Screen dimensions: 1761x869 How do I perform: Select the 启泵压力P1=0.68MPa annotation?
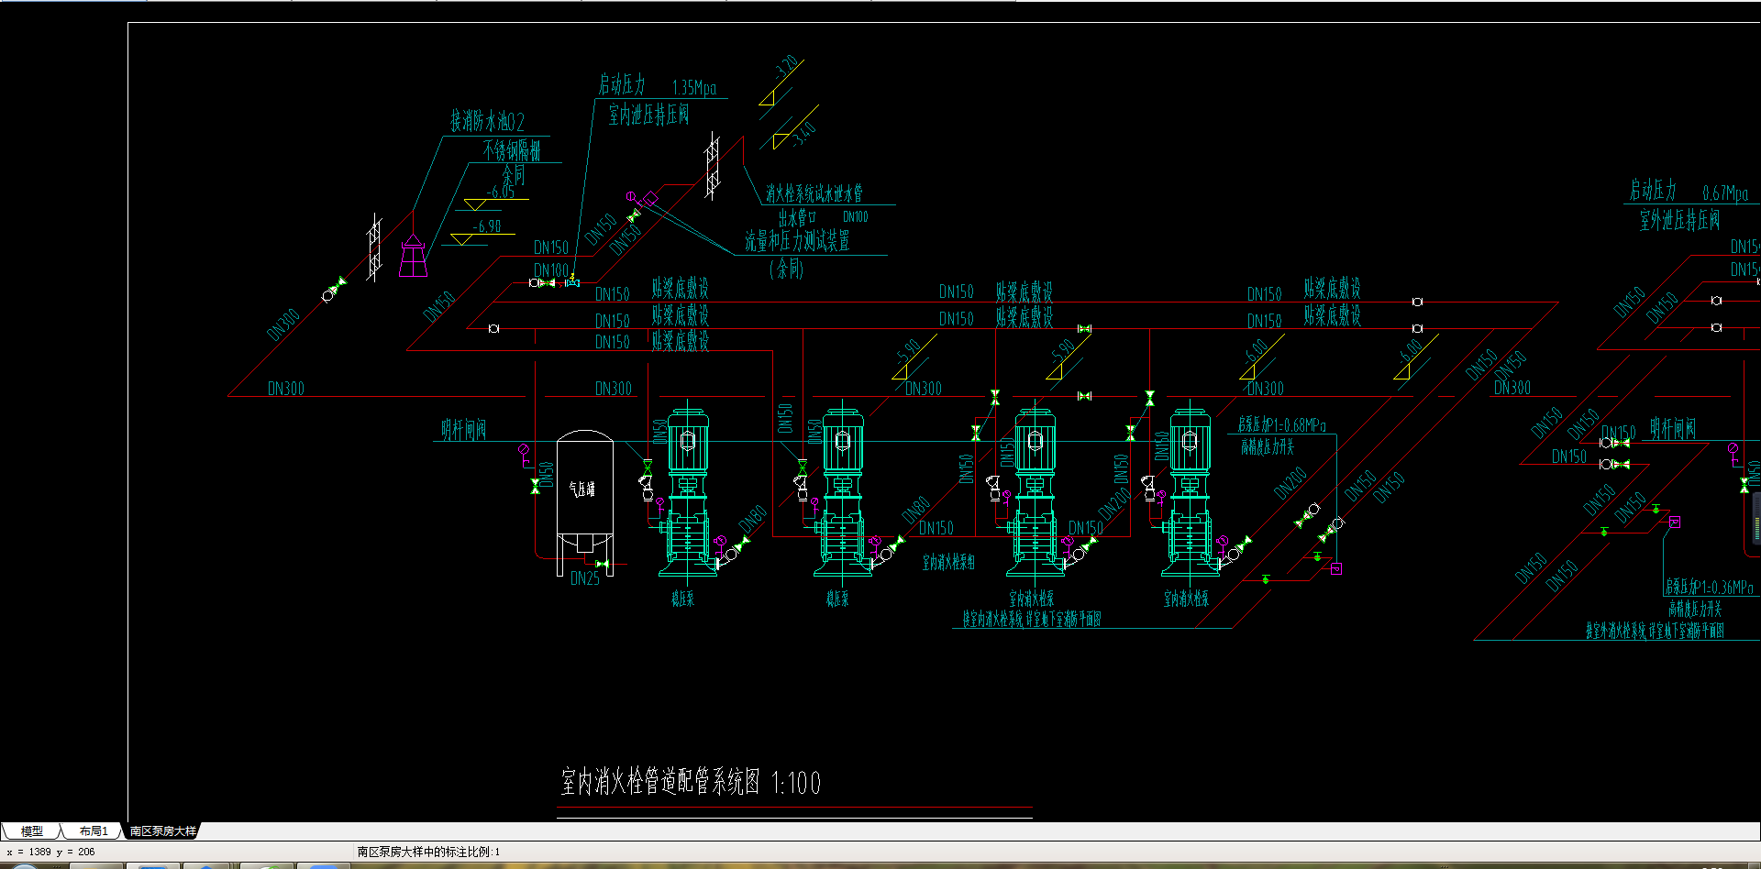tap(1281, 425)
